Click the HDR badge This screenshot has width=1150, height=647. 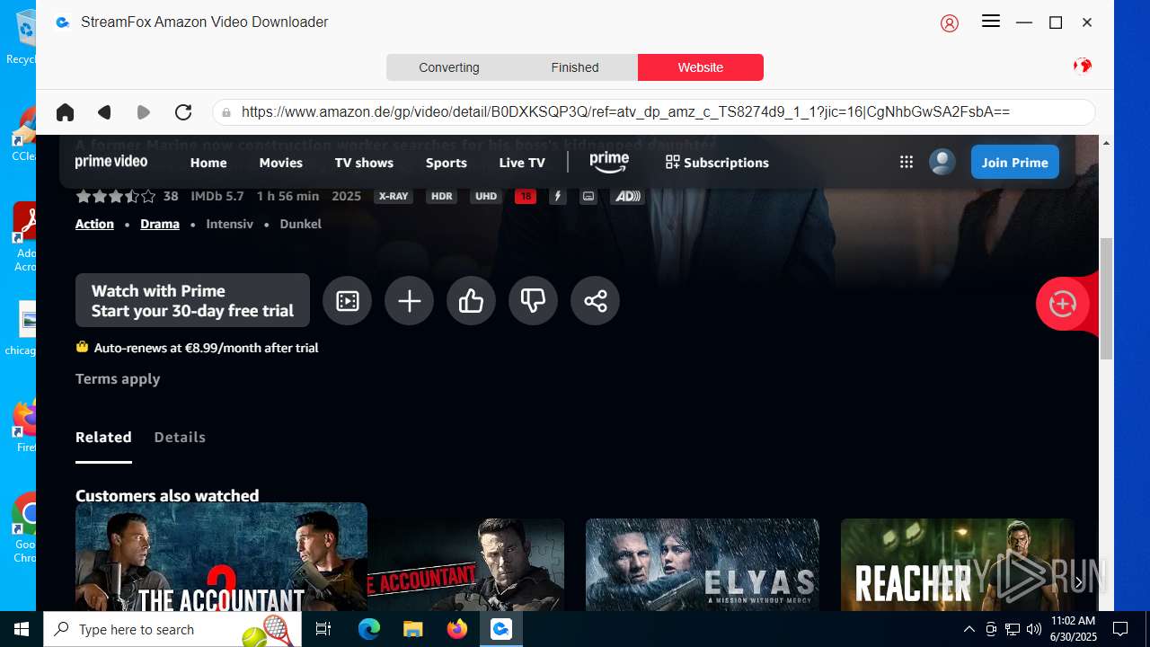(x=441, y=196)
